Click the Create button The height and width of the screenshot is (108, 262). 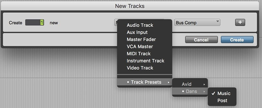237,40
